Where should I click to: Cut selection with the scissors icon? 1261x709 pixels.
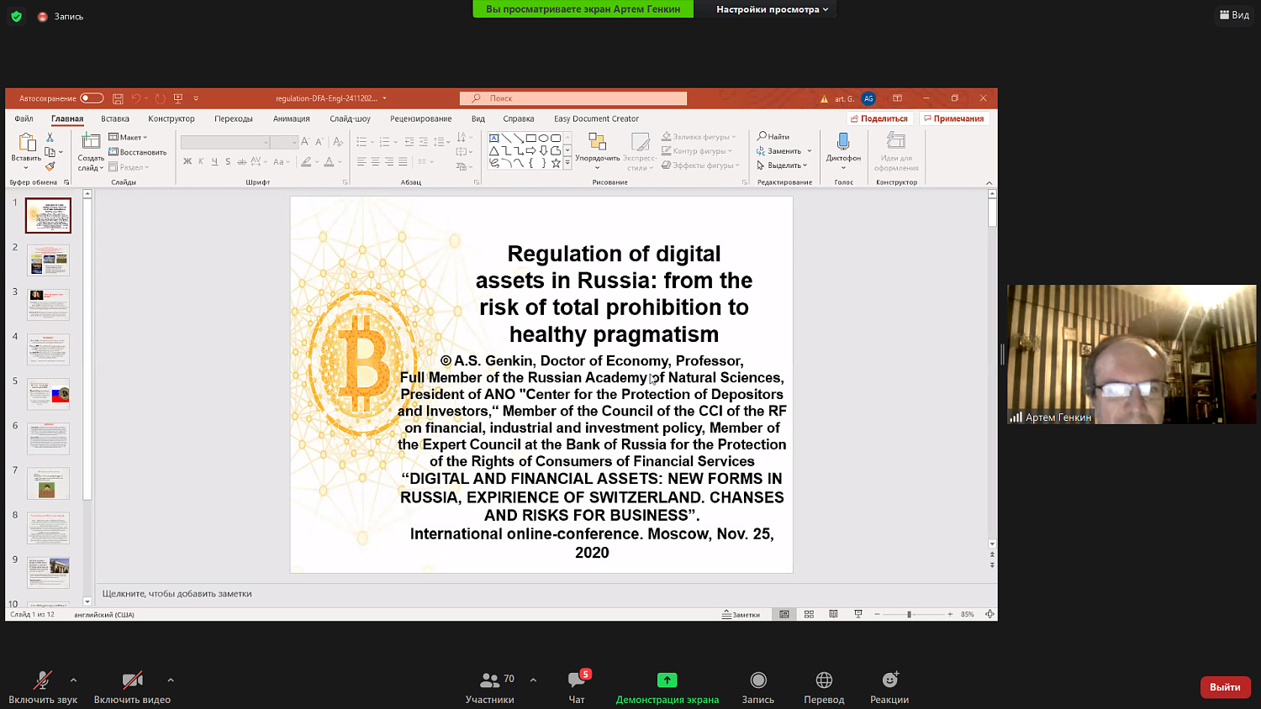coord(50,137)
